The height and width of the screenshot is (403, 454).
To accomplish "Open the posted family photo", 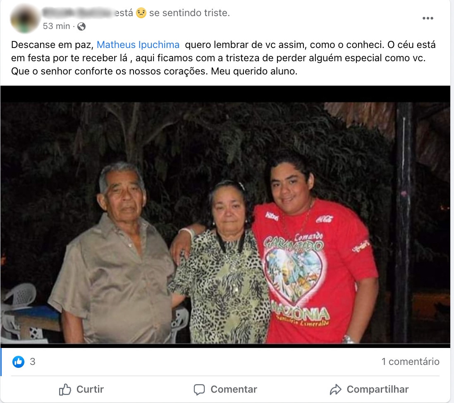I will pyautogui.click(x=225, y=223).
